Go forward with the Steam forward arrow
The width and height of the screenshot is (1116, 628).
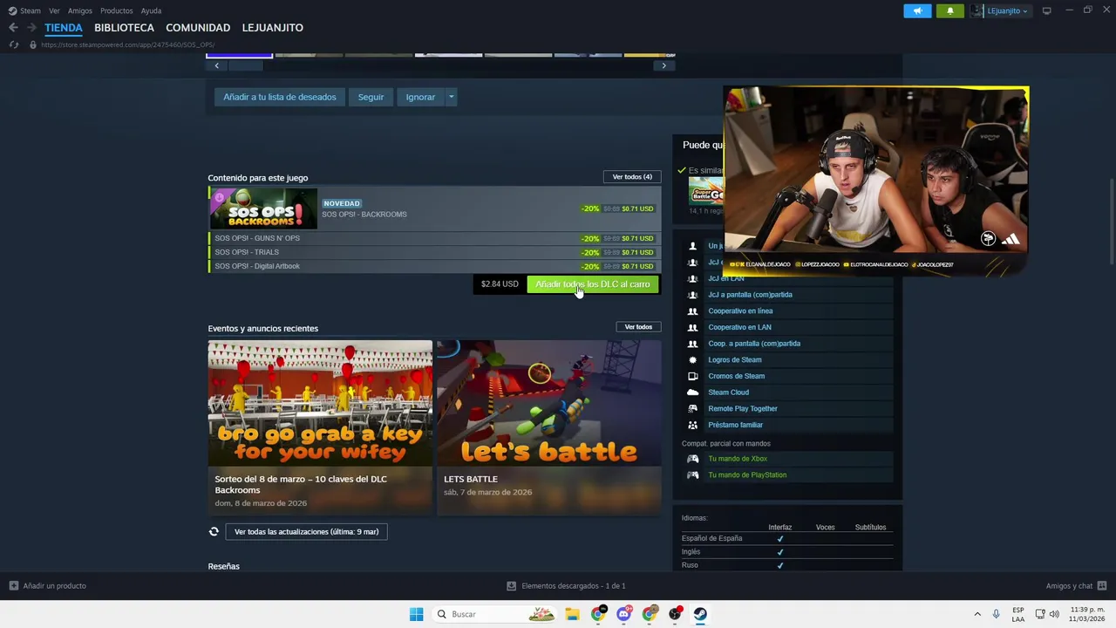(x=31, y=28)
